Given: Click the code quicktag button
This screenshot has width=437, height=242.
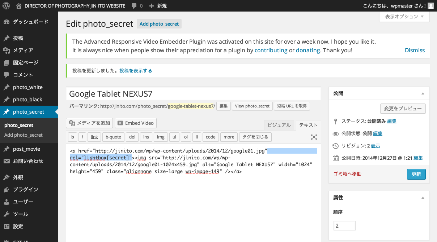Looking at the screenshot, I should pos(211,137).
